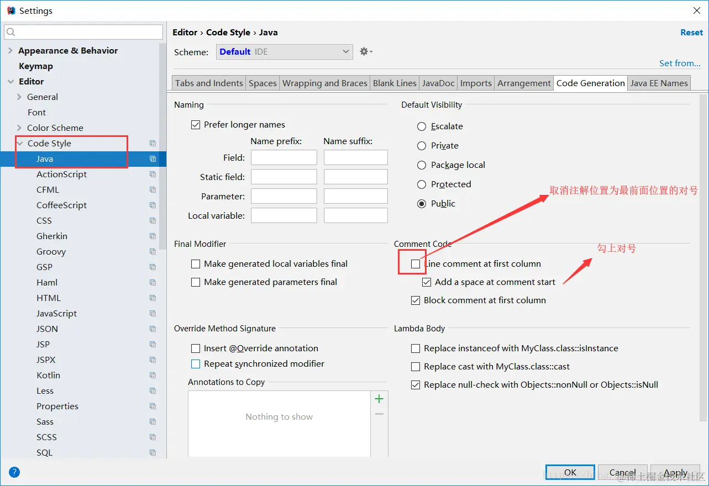Select Keymap in settings tree
Screen dimensions: 709x486
click(36, 66)
